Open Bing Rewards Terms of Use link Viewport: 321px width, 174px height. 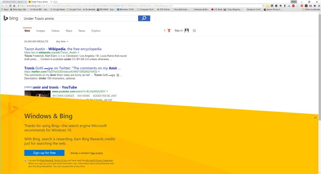point(53,160)
